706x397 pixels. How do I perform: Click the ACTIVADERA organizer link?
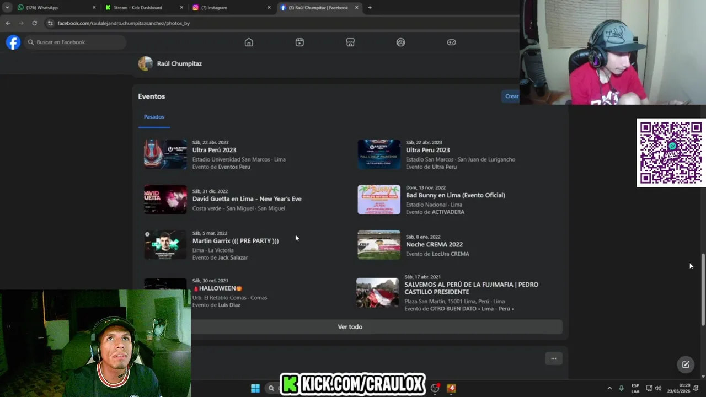click(x=448, y=212)
